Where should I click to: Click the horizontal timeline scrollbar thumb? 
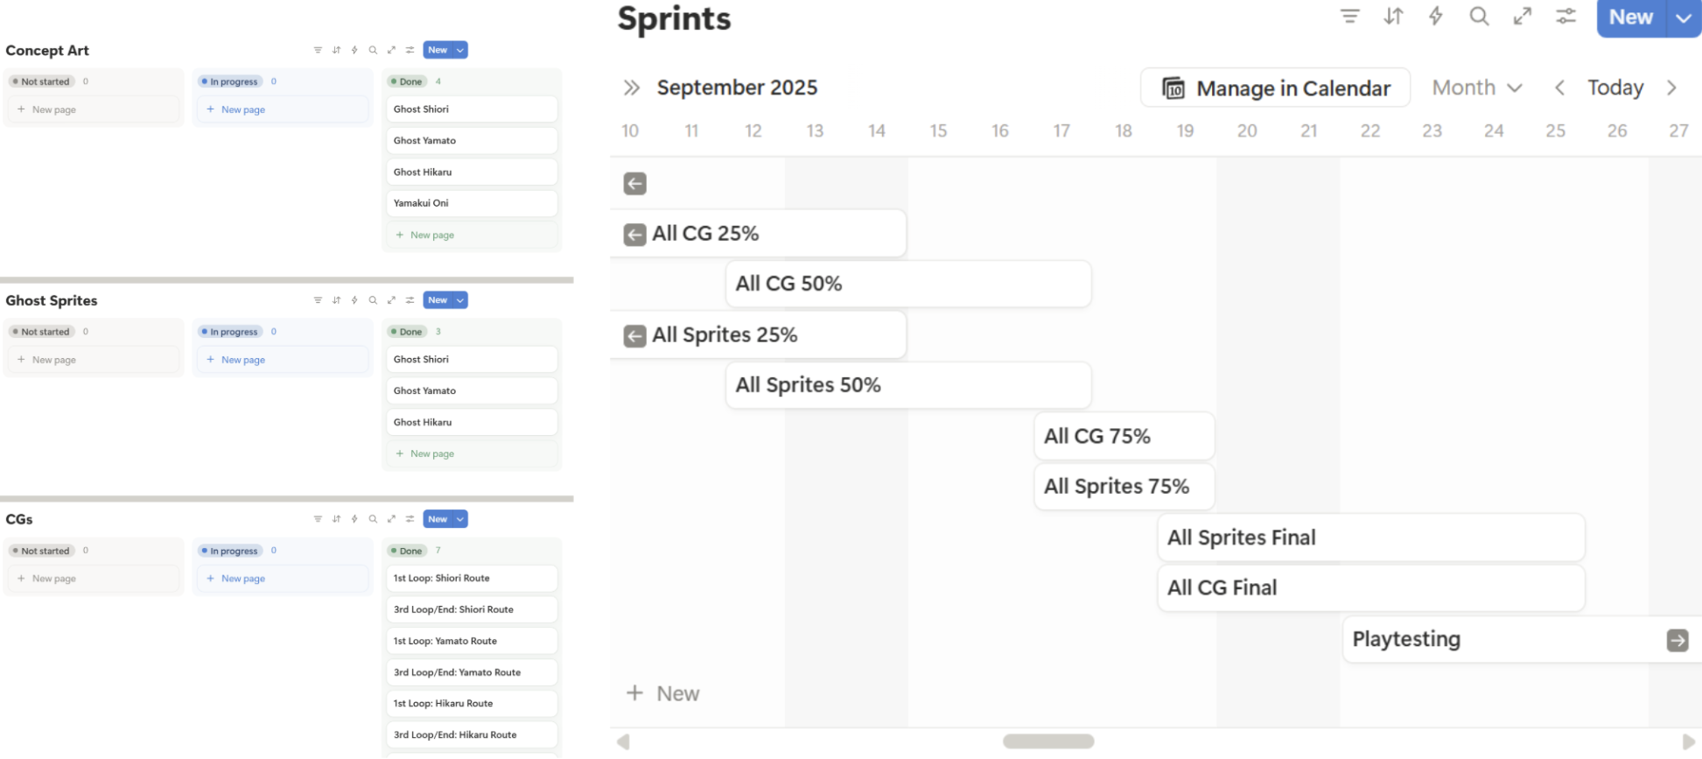[1048, 741]
